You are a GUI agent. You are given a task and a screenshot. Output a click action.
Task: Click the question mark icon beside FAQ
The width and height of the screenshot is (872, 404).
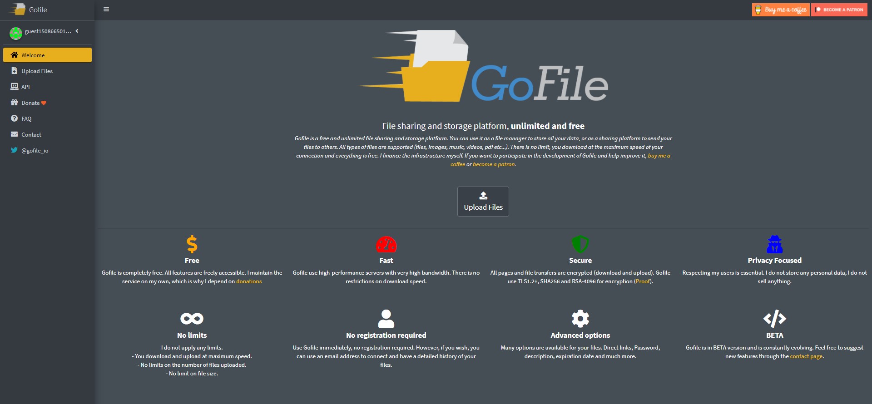click(14, 118)
